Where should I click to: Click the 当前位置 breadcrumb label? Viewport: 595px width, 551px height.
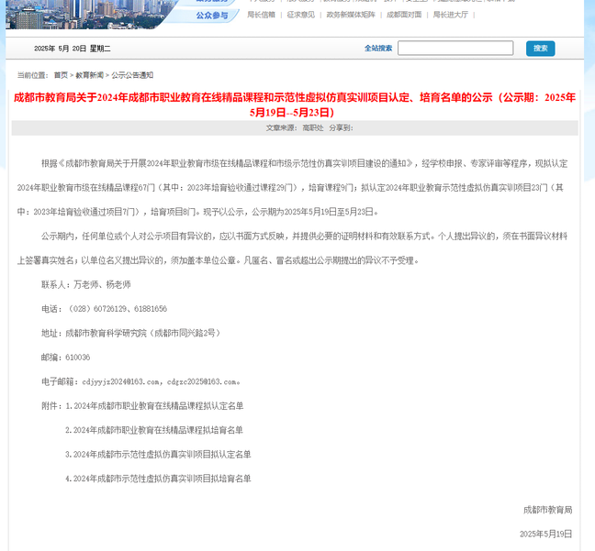point(33,75)
